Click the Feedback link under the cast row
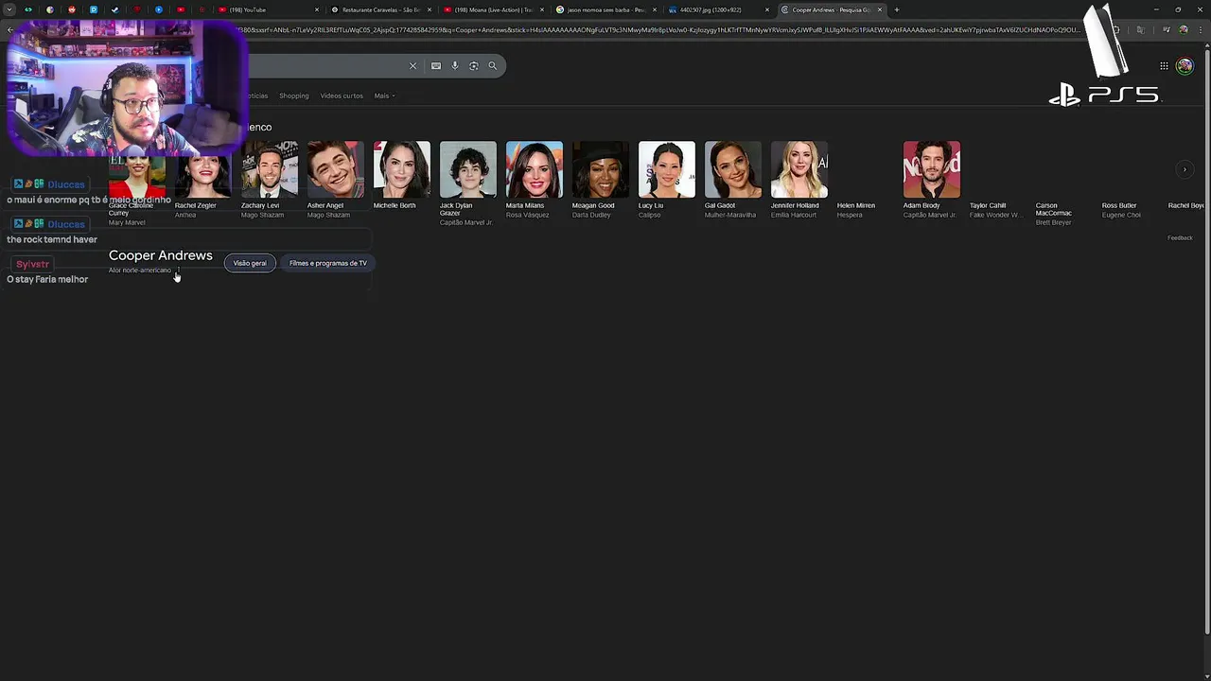1211x681 pixels. point(1180,237)
